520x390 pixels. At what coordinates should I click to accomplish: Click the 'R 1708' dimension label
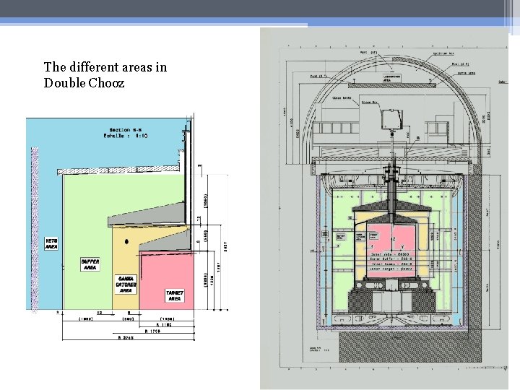153,331
